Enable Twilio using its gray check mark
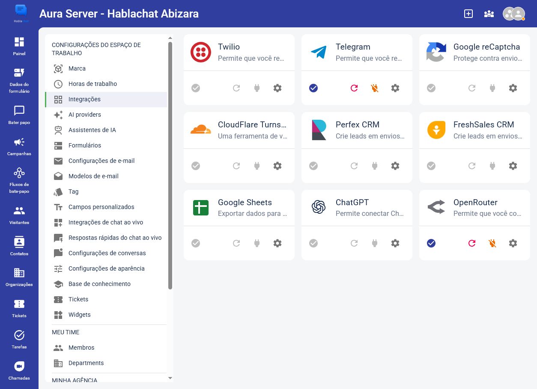 (x=196, y=88)
